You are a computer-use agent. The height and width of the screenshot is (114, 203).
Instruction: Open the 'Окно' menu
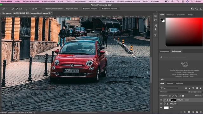(x=146, y=1)
